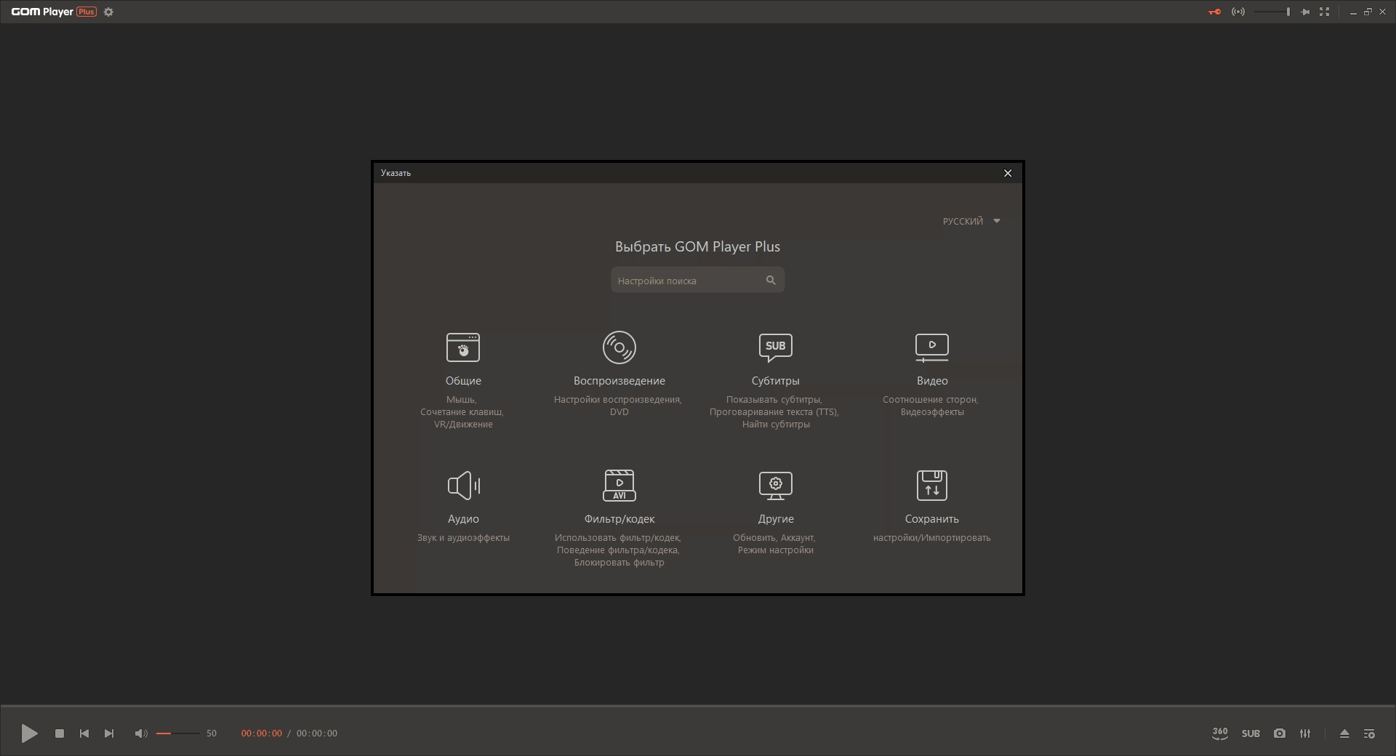Click the 'Звук и аудиоэффекты' description

point(463,538)
